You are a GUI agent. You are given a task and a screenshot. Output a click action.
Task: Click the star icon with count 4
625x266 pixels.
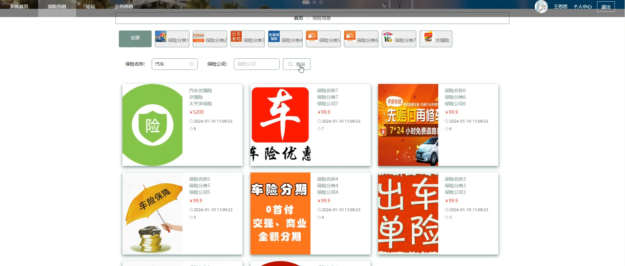click(319, 217)
